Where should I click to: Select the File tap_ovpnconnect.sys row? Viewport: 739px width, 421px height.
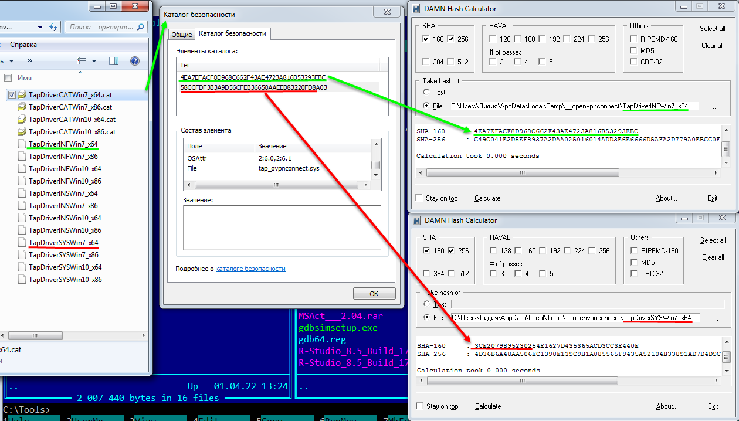(278, 168)
